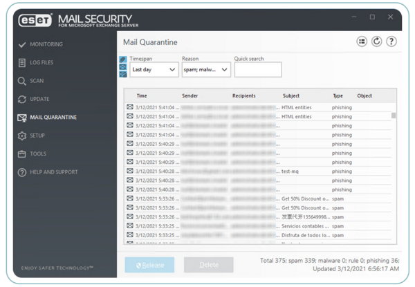Select the 'Servicios contables ...' spam row
Screen dimensions: 415x287
[258, 226]
